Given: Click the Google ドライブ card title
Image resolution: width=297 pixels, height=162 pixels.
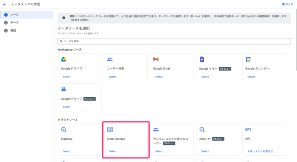Looking at the screenshot, I should click(x=71, y=68).
